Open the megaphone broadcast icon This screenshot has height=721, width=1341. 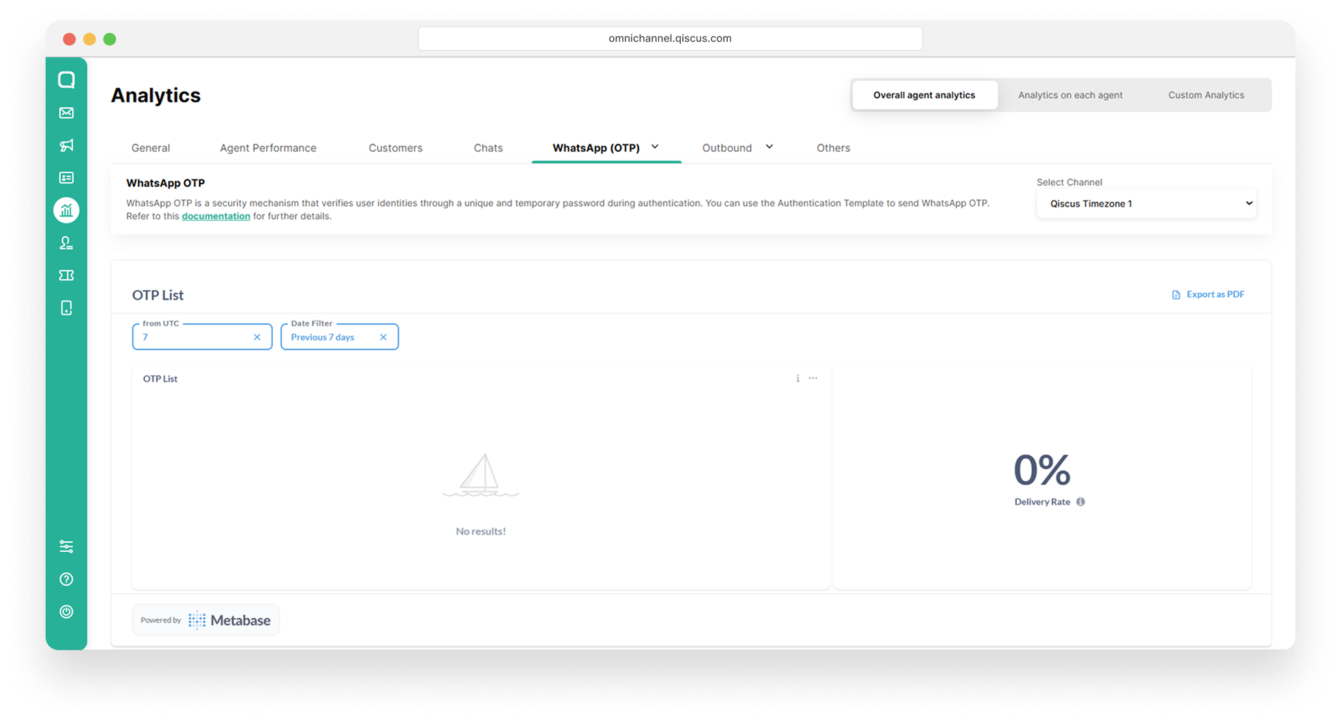[x=66, y=145]
